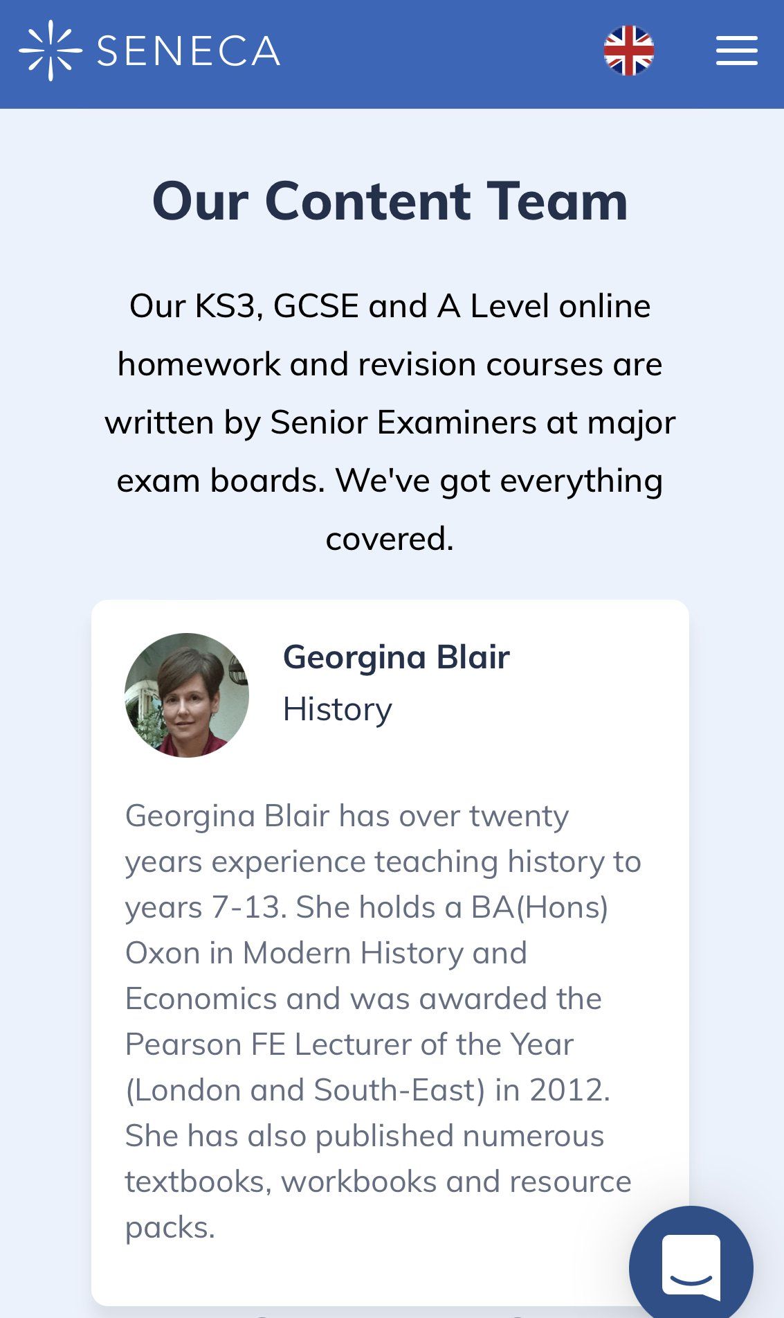Image resolution: width=784 pixels, height=1318 pixels.
Task: Click '(London and South-East) in 2012.' line
Action: click(x=367, y=1090)
